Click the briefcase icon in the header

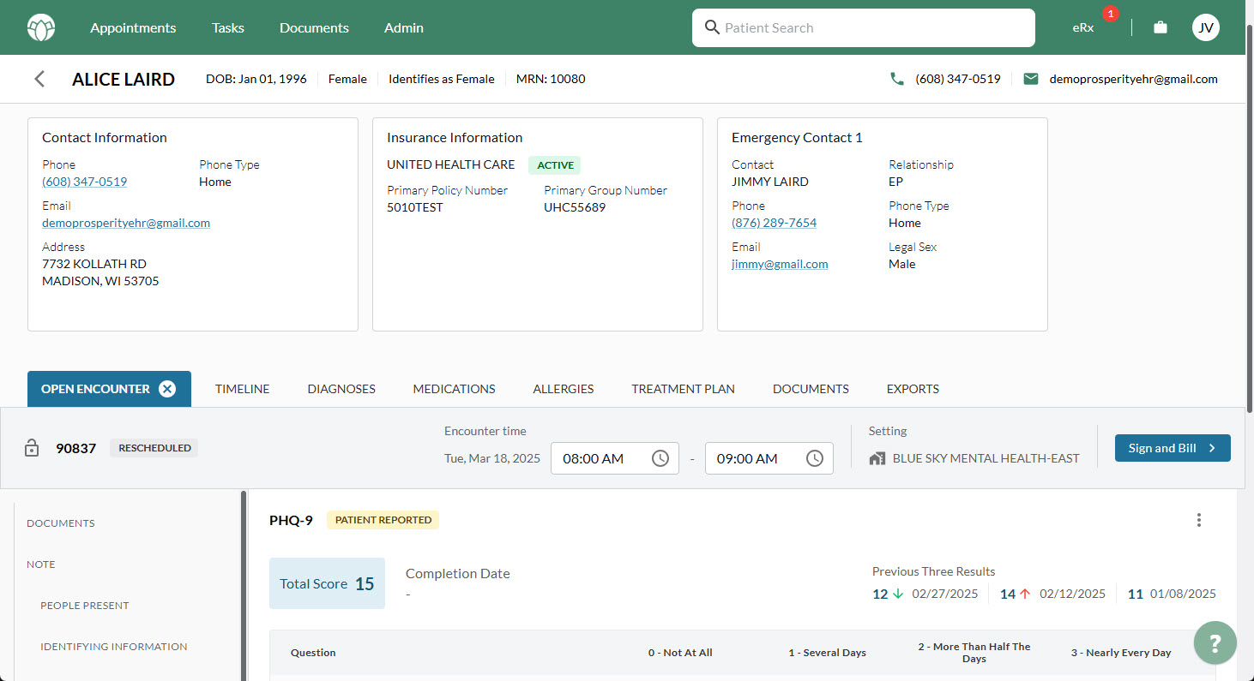(x=1160, y=27)
